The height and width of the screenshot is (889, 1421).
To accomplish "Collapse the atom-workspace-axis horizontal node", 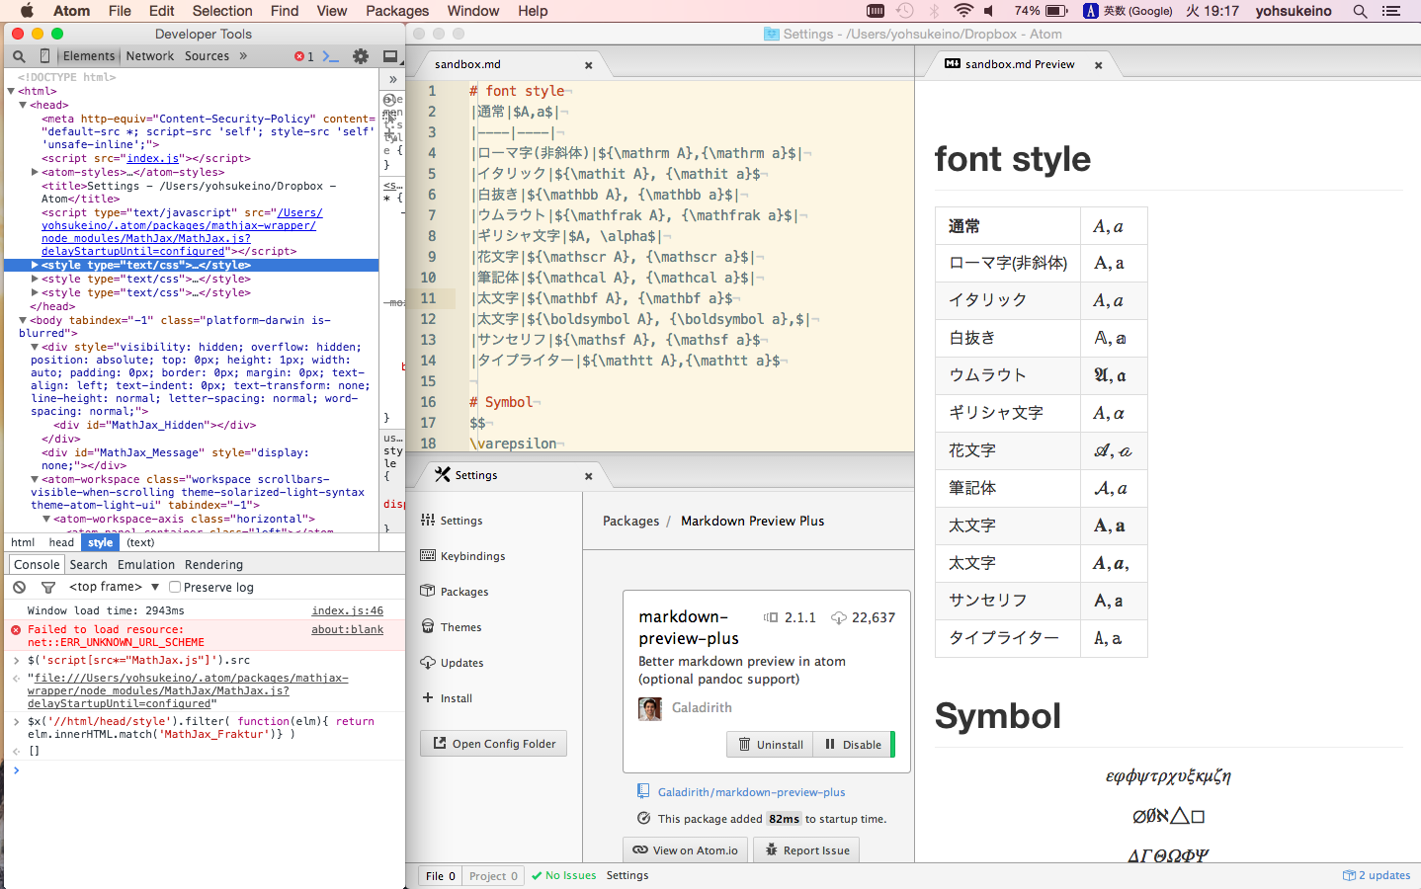I will click(46, 519).
